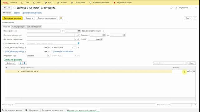This screenshot has width=200, height=112.
Task: Open calendar for contract date 'от'
Action: point(79,31)
